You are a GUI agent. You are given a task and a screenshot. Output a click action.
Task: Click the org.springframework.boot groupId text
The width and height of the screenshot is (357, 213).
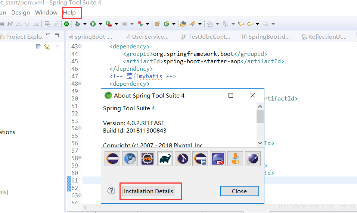click(193, 54)
